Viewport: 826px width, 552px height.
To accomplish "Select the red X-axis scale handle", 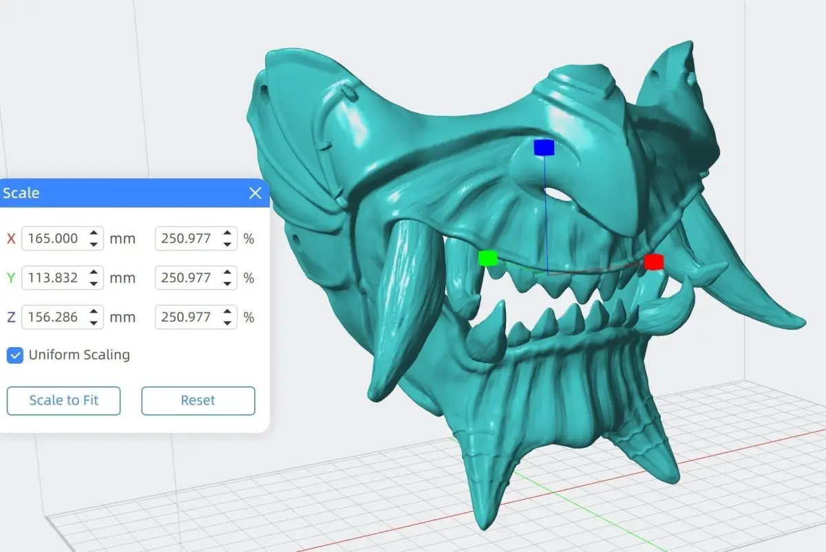I will (653, 261).
